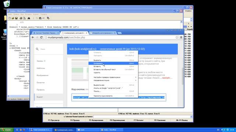
Task: Click the address bar URL field
Action: (x=110, y=37)
